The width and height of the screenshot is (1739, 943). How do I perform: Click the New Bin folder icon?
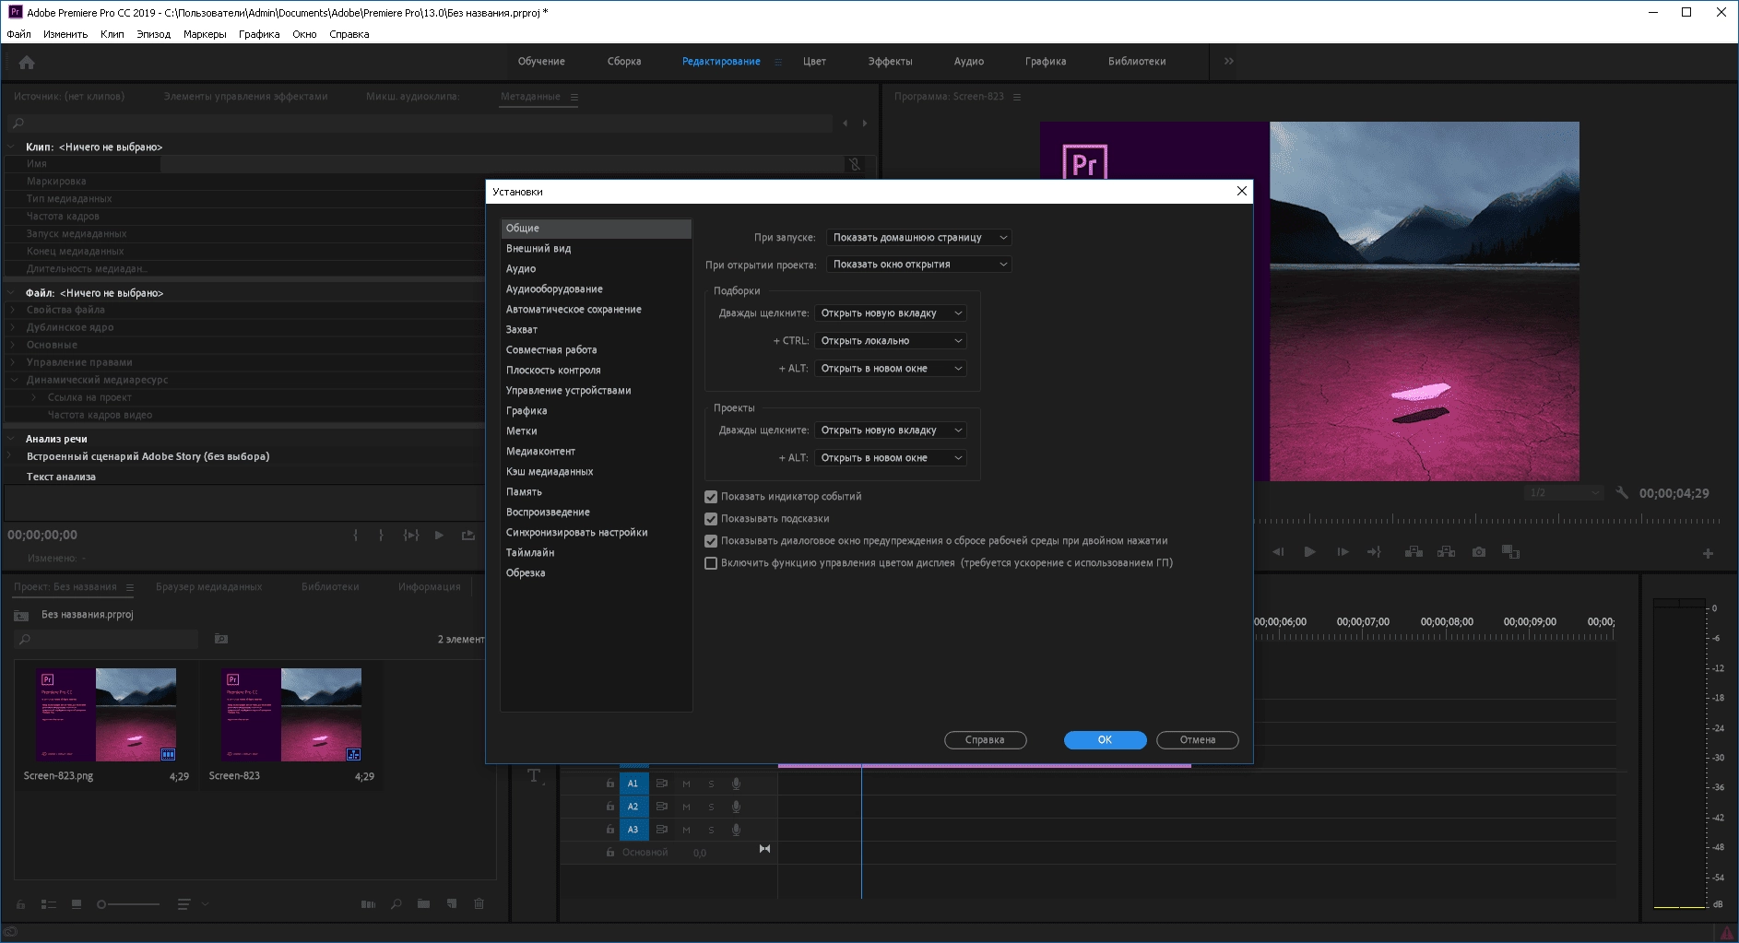point(423,904)
